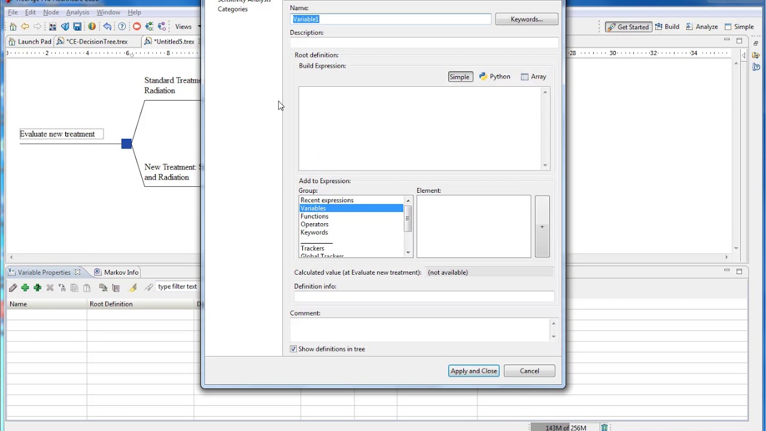Click the Name input field with Variable1
This screenshot has height=431, width=766.
[391, 19]
